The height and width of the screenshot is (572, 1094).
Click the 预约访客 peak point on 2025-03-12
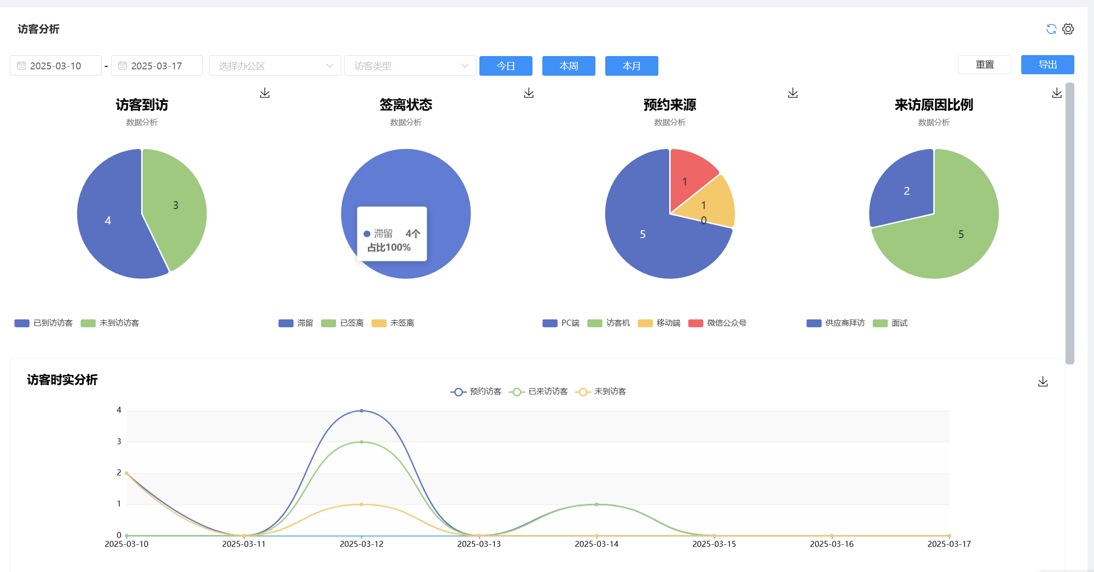pyautogui.click(x=361, y=411)
